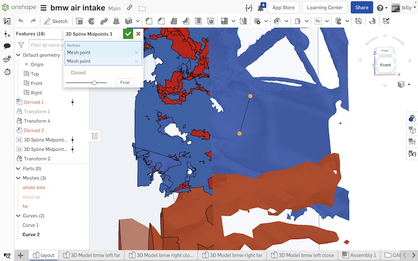Select the Draft tool
The image size is (418, 261).
(x=173, y=21)
